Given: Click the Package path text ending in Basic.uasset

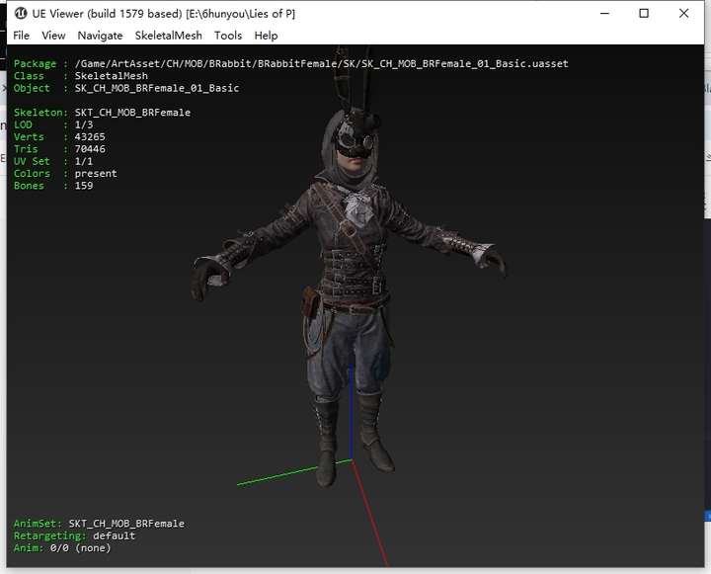Looking at the screenshot, I should pyautogui.click(x=322, y=63).
